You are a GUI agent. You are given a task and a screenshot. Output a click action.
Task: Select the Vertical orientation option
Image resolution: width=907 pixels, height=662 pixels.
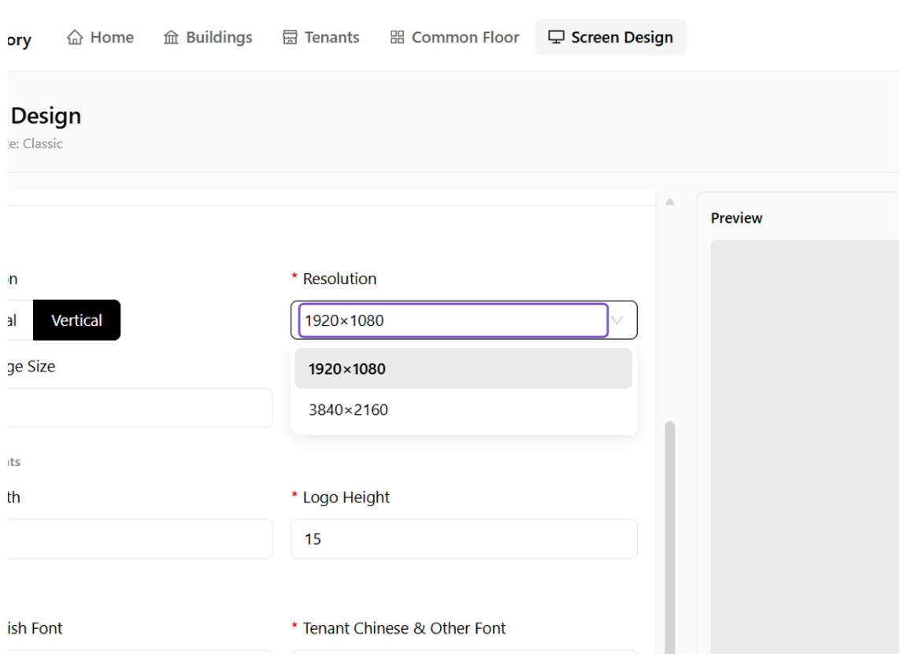[77, 320]
